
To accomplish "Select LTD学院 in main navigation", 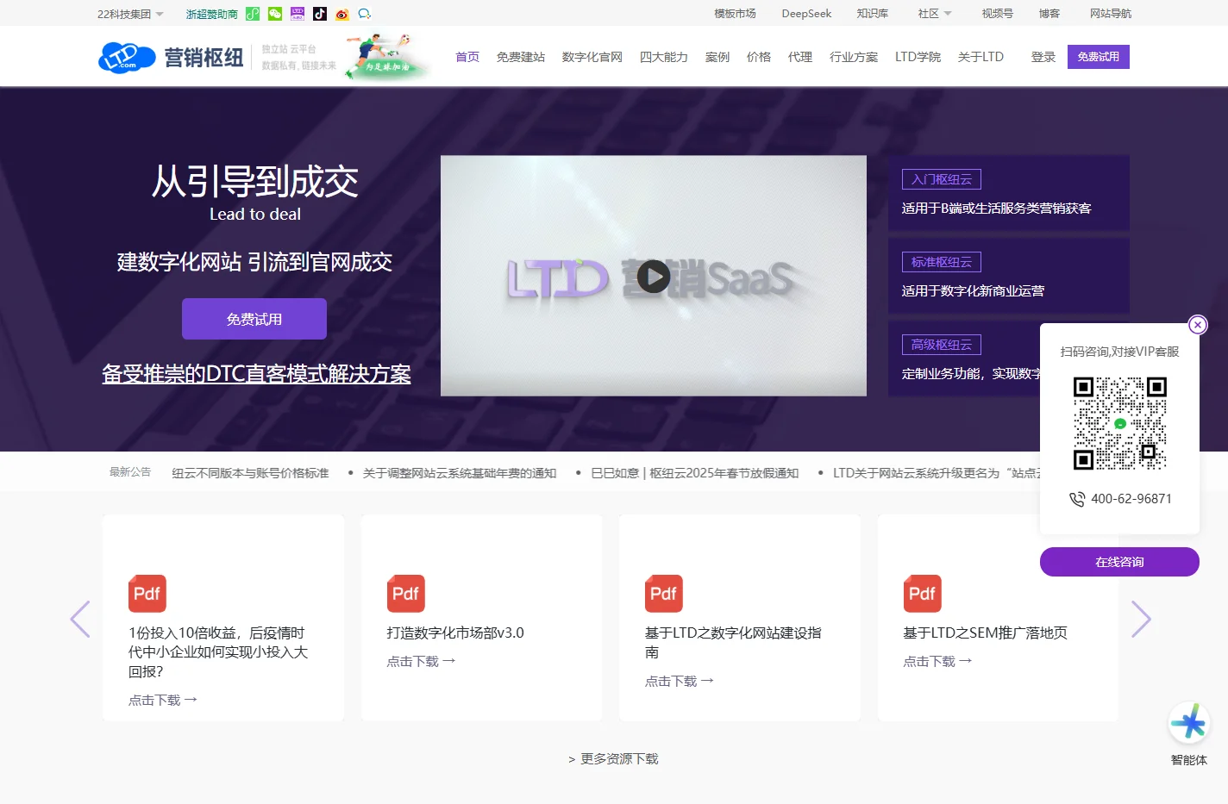I will tap(918, 57).
